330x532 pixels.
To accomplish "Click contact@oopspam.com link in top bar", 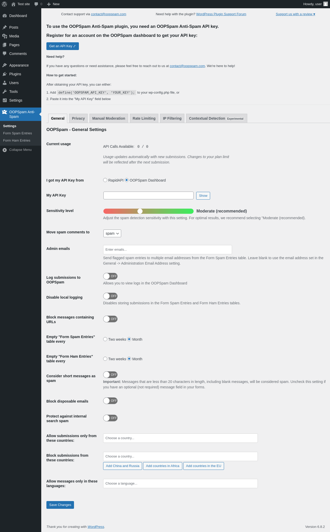I will coord(109,14).
